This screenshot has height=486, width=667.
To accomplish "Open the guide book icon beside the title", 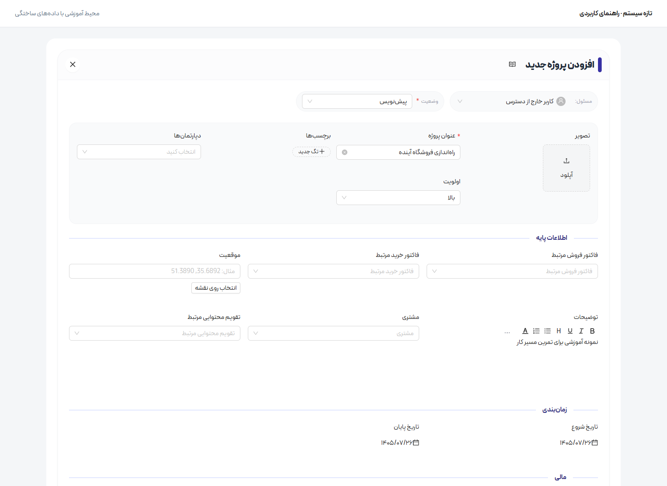I will coord(512,64).
